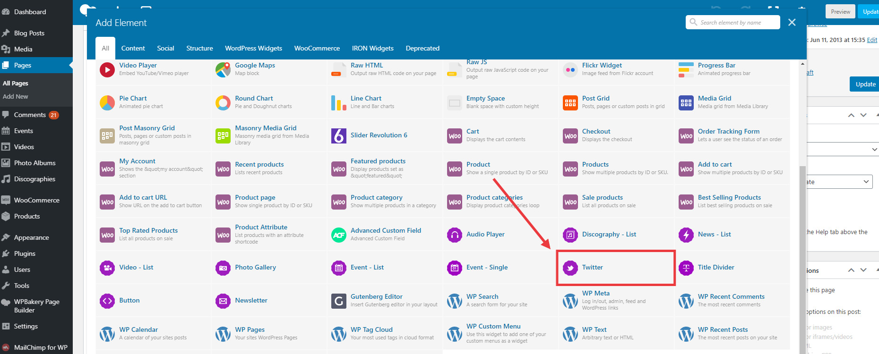The height and width of the screenshot is (354, 879).
Task: Open the Content tab
Action: pos(133,48)
